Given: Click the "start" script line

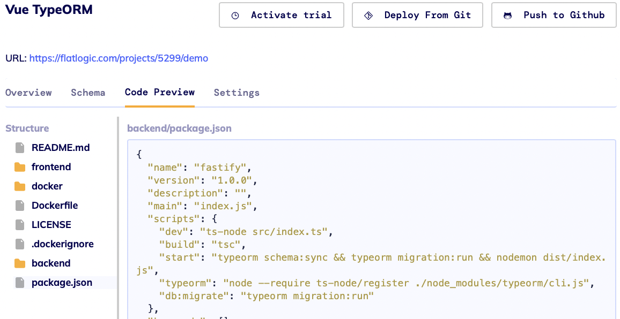Looking at the screenshot, I should coord(371,264).
